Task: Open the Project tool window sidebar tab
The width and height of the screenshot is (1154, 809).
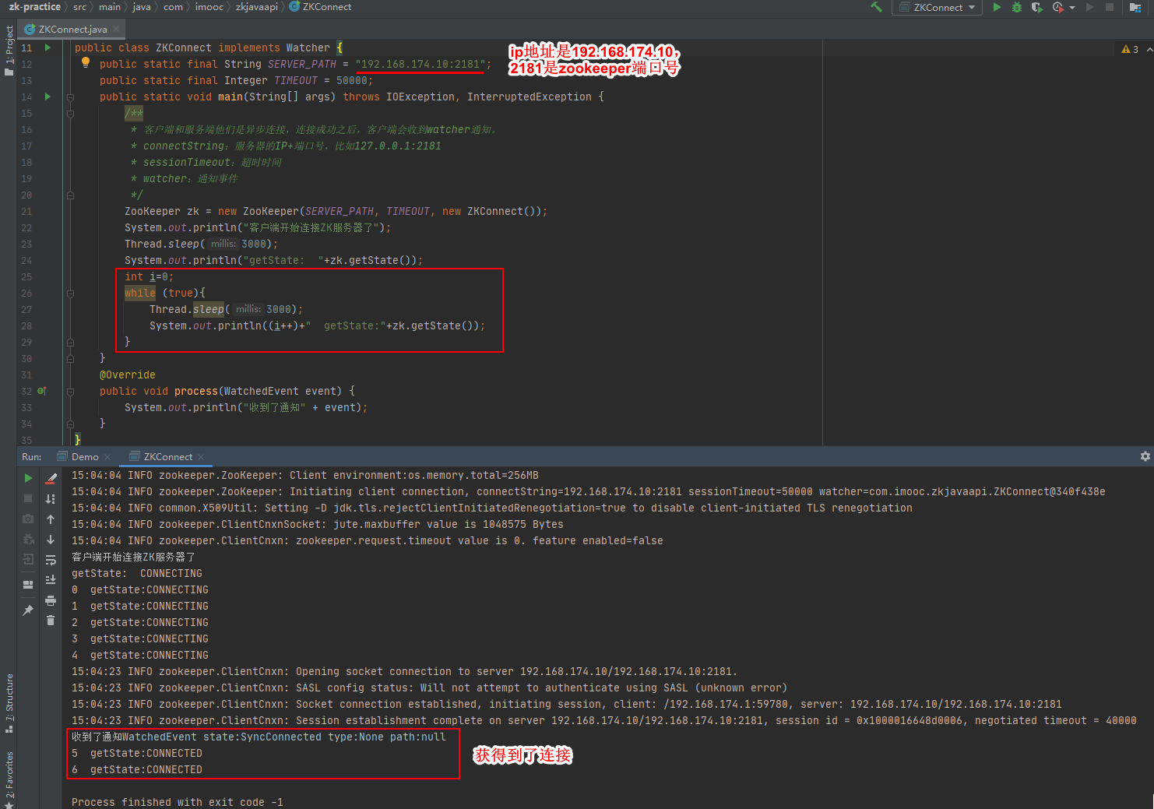Action: pyautogui.click(x=9, y=51)
